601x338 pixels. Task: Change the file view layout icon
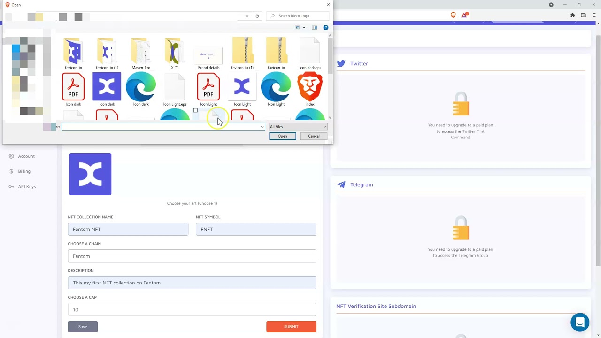coord(297,28)
